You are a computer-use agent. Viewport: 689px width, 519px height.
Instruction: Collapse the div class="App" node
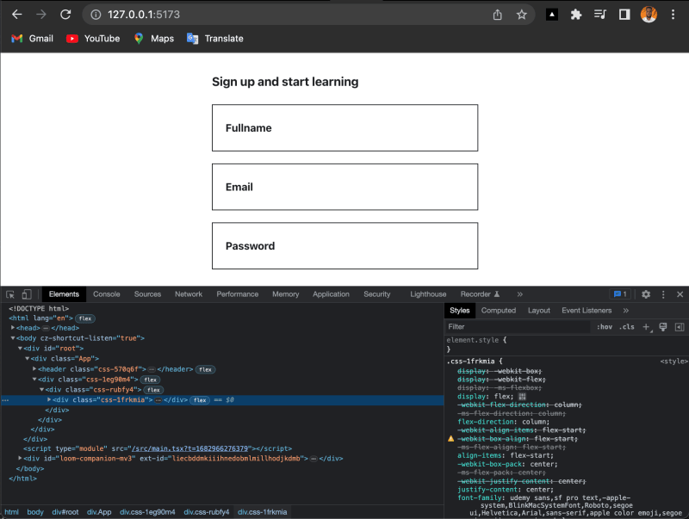point(28,358)
